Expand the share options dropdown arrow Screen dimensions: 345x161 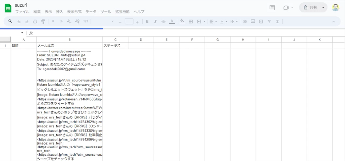click(x=323, y=7)
